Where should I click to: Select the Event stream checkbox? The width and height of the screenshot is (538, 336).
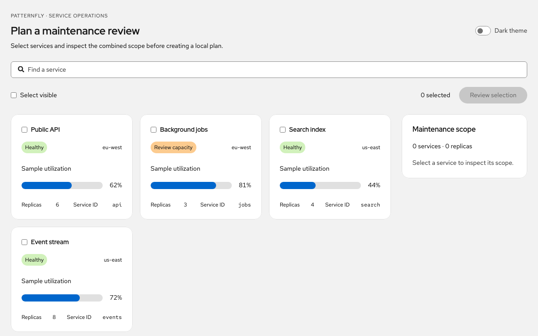coord(25,242)
